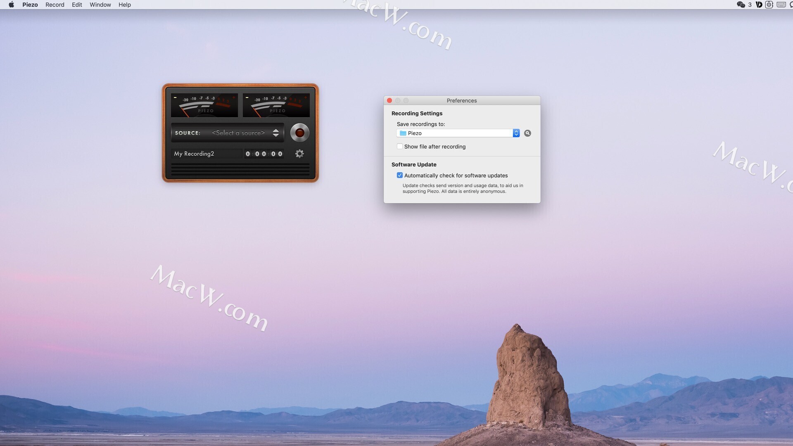Open the Save recordings to Piezo folder popup
This screenshot has width=793, height=446.
coord(458,133)
